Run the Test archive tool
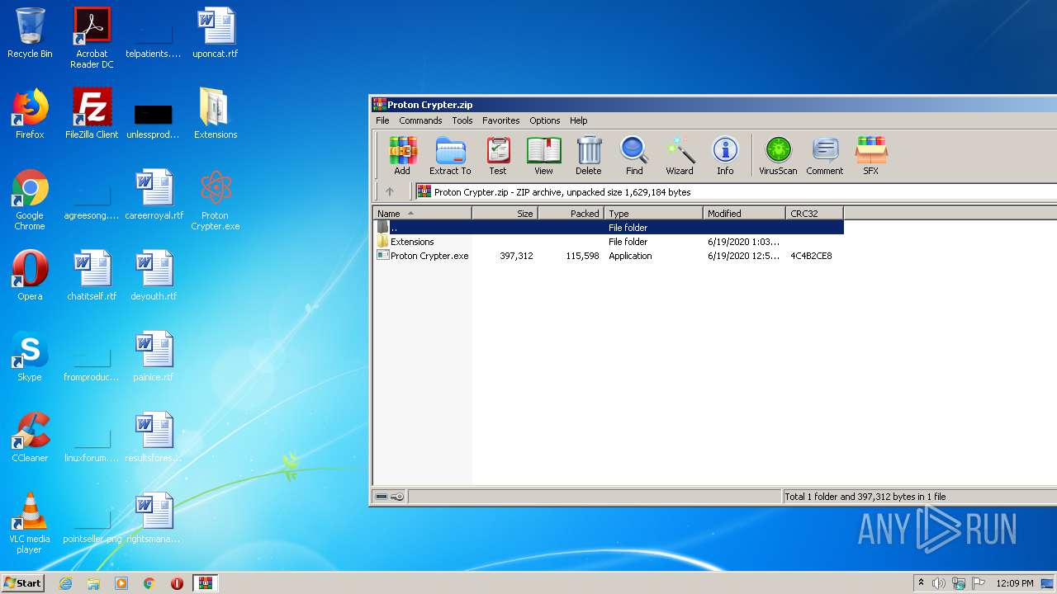Screen dimensions: 1057x594 [498, 156]
